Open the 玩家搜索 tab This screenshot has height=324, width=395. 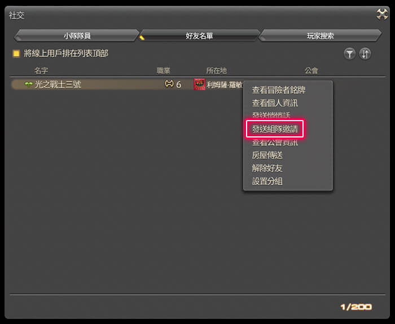click(320, 35)
